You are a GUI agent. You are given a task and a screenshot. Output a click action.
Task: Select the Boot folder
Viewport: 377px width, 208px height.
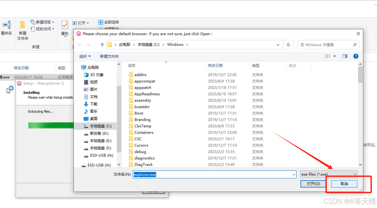[x=139, y=113]
